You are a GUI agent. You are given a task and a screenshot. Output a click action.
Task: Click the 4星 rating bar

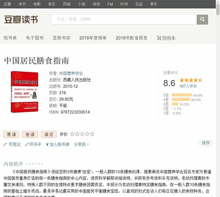click(181, 100)
